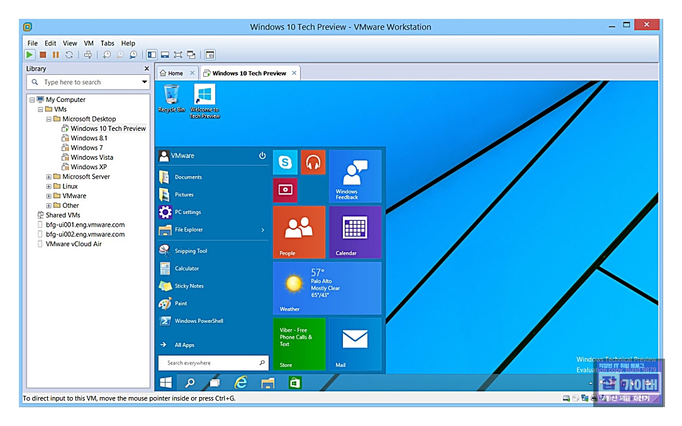Screen dimensions: 682x426
Task: Close the Library panel
Action: click(147, 69)
